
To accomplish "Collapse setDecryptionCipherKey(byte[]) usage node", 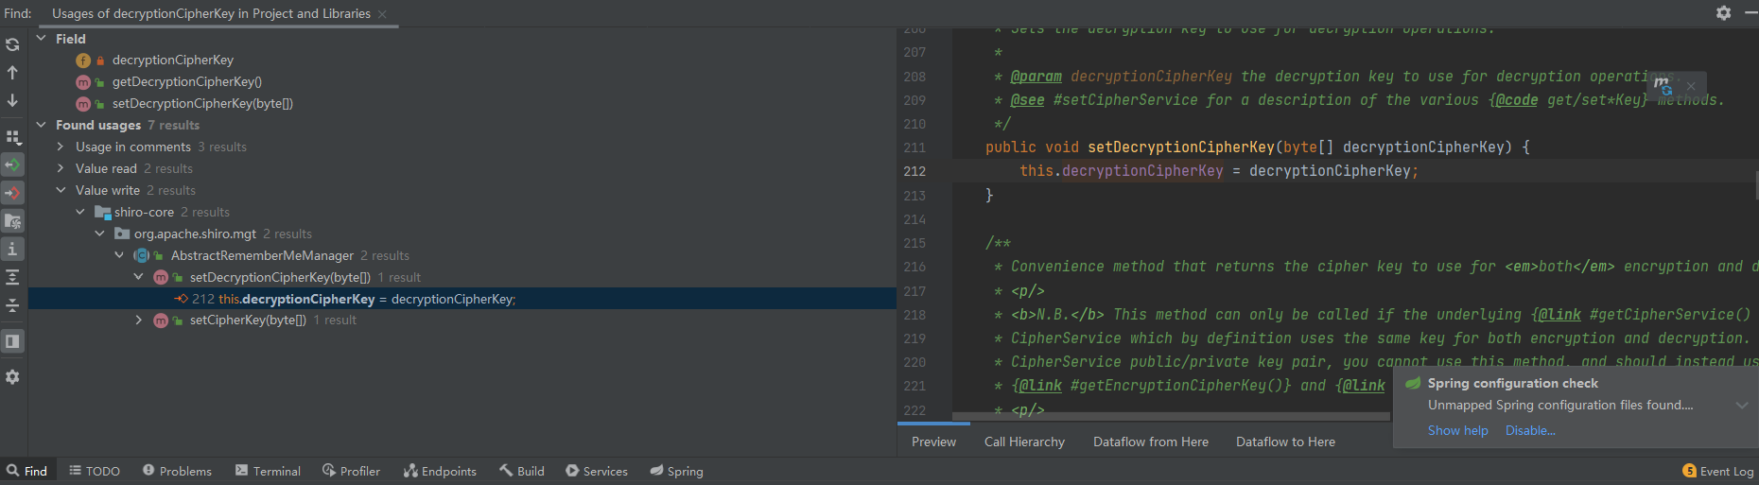I will click(x=138, y=276).
